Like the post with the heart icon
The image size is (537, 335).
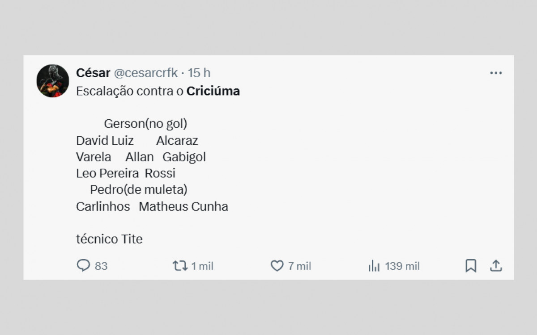pyautogui.click(x=276, y=266)
